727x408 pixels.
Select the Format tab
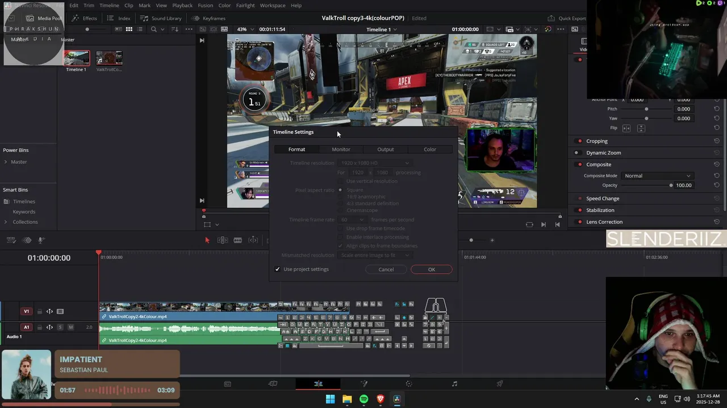(x=296, y=150)
